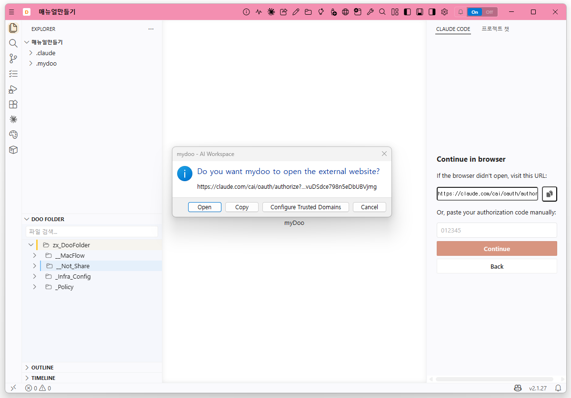The height and width of the screenshot is (398, 571).
Task: Click the Back button
Action: [497, 266]
